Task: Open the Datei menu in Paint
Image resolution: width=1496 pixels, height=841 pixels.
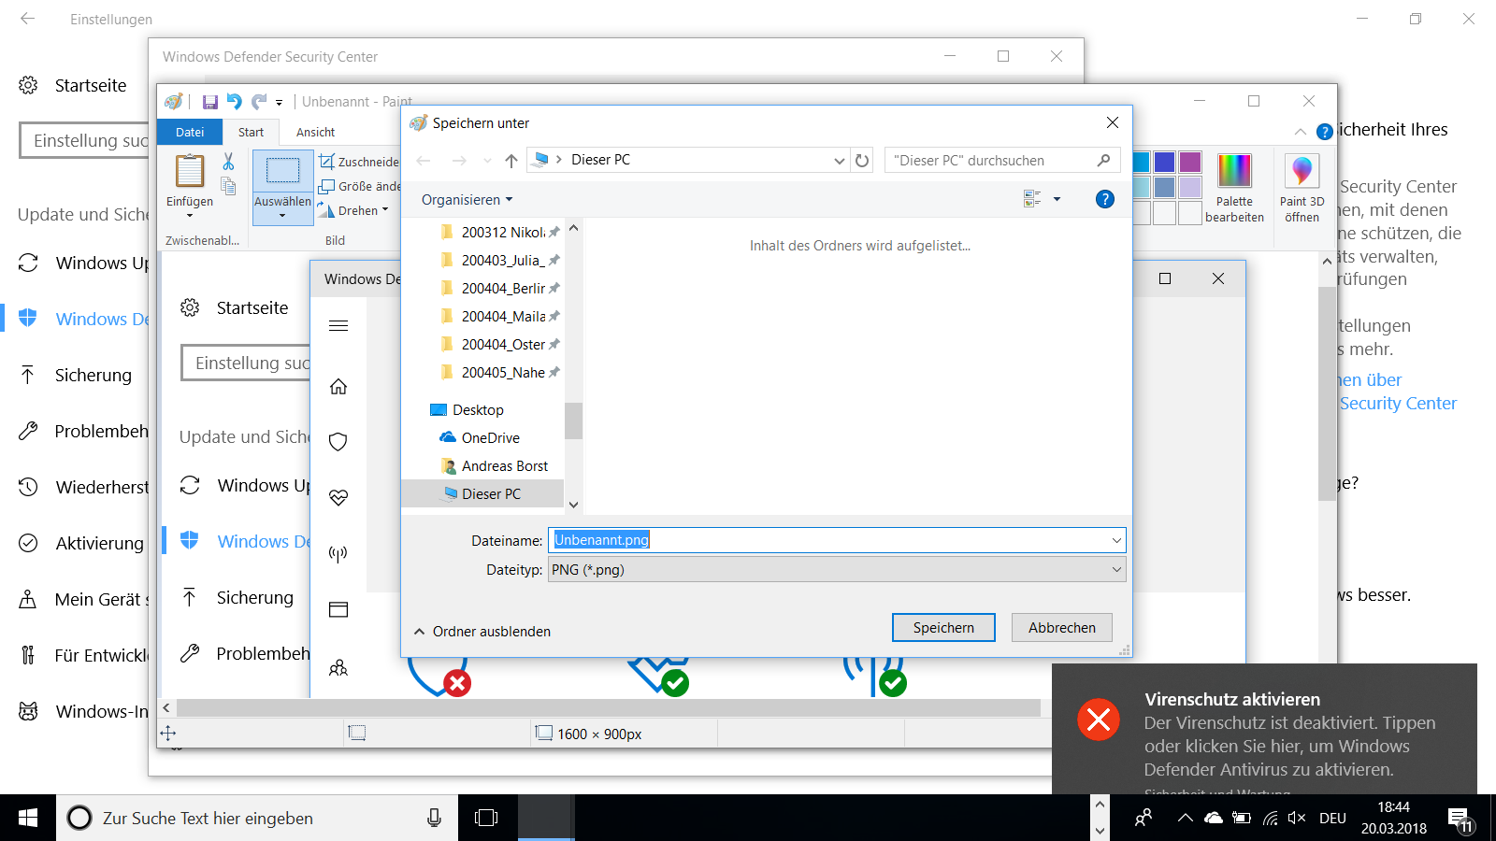Action: coord(190,132)
